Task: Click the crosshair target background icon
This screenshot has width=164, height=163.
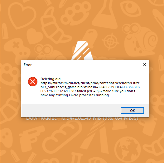Action: [110, 41]
